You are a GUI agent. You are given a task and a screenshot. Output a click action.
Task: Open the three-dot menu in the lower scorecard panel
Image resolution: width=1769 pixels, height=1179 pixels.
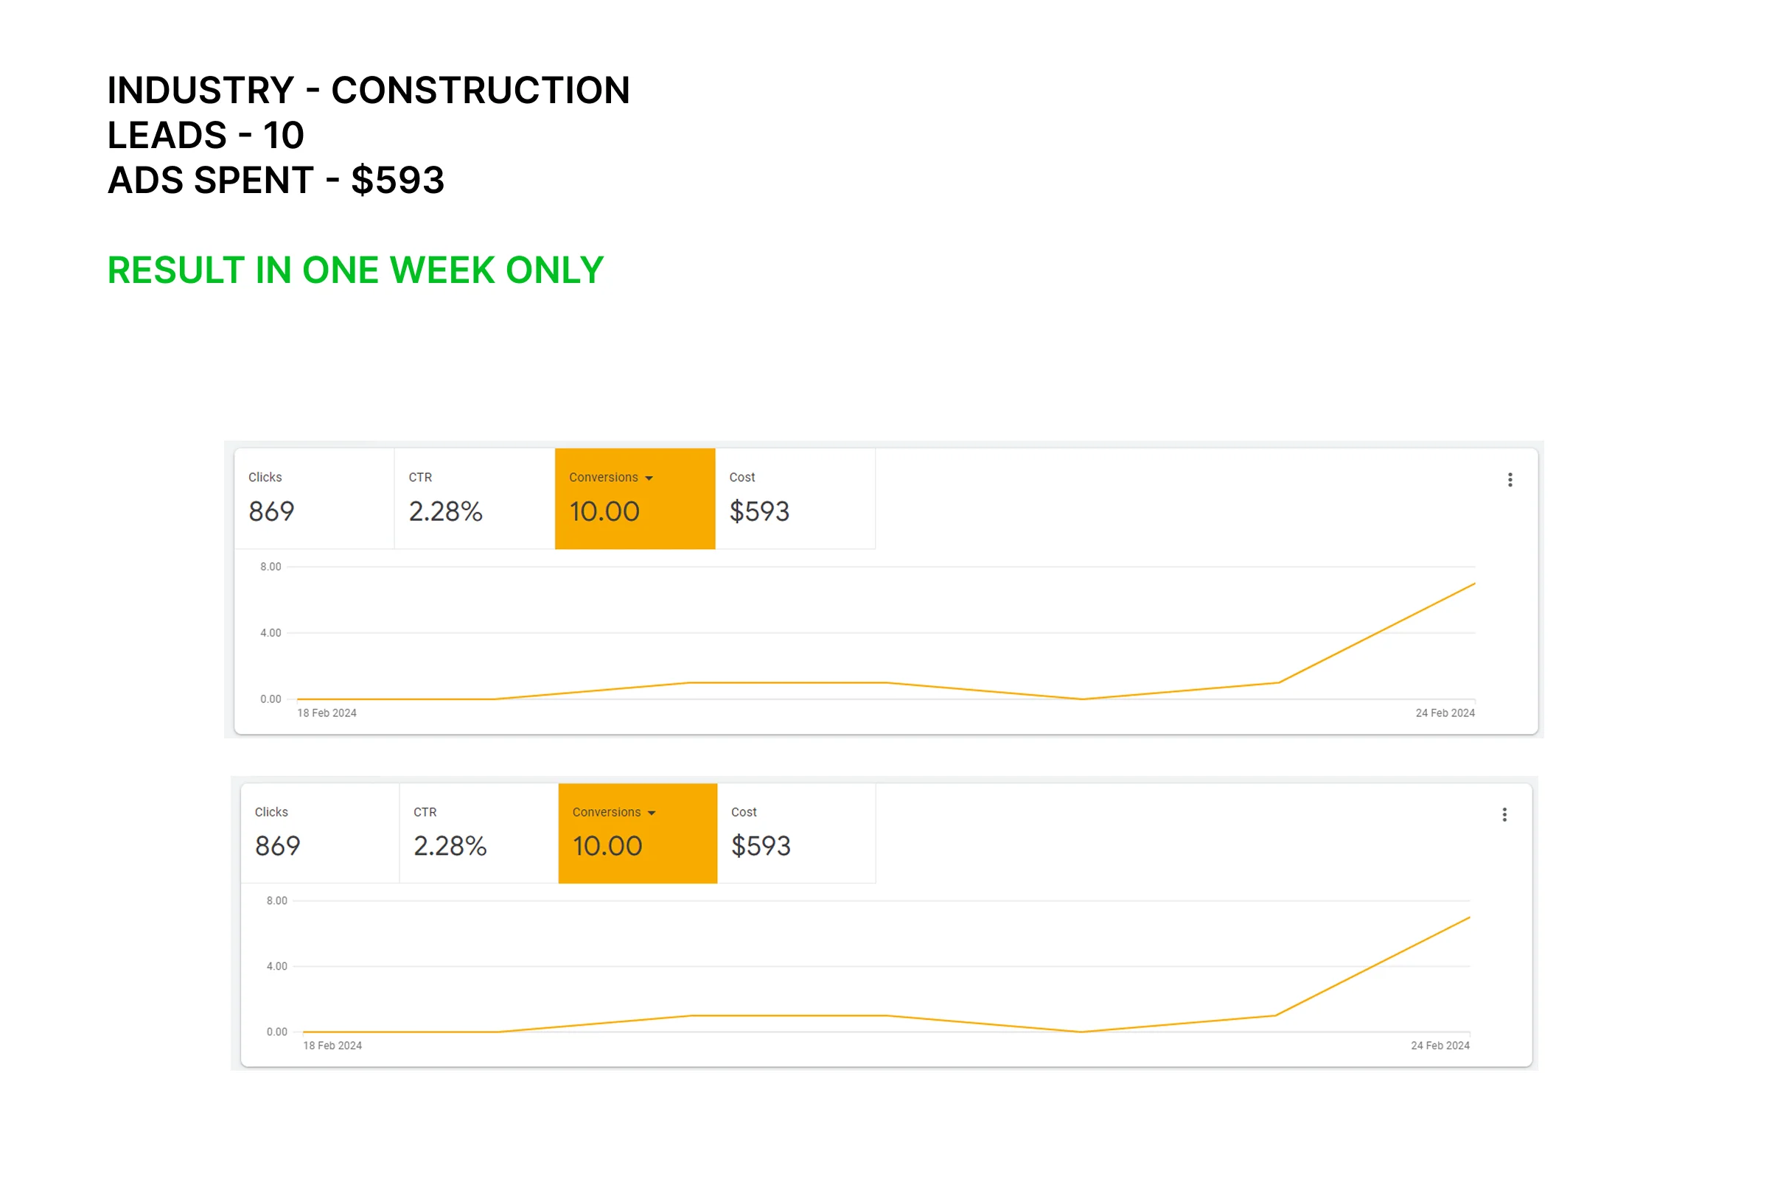(1504, 814)
